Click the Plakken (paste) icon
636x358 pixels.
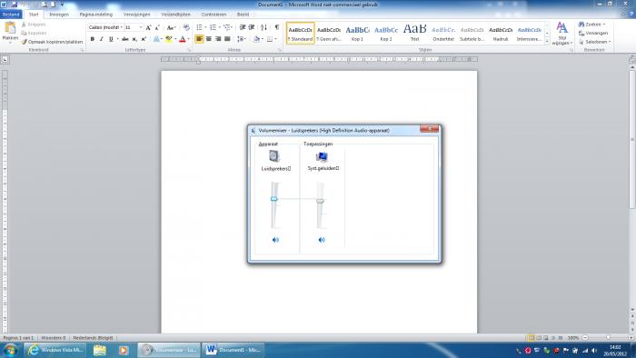point(10,28)
